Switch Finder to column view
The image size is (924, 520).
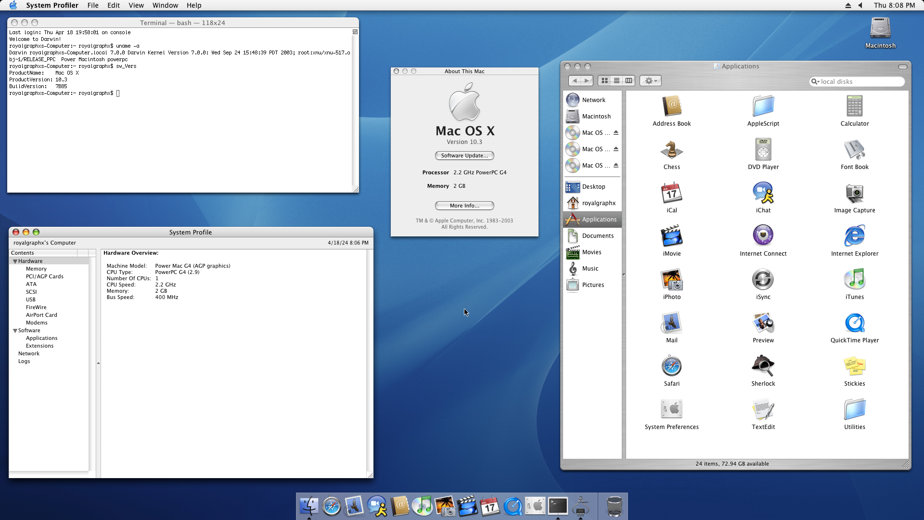629,81
